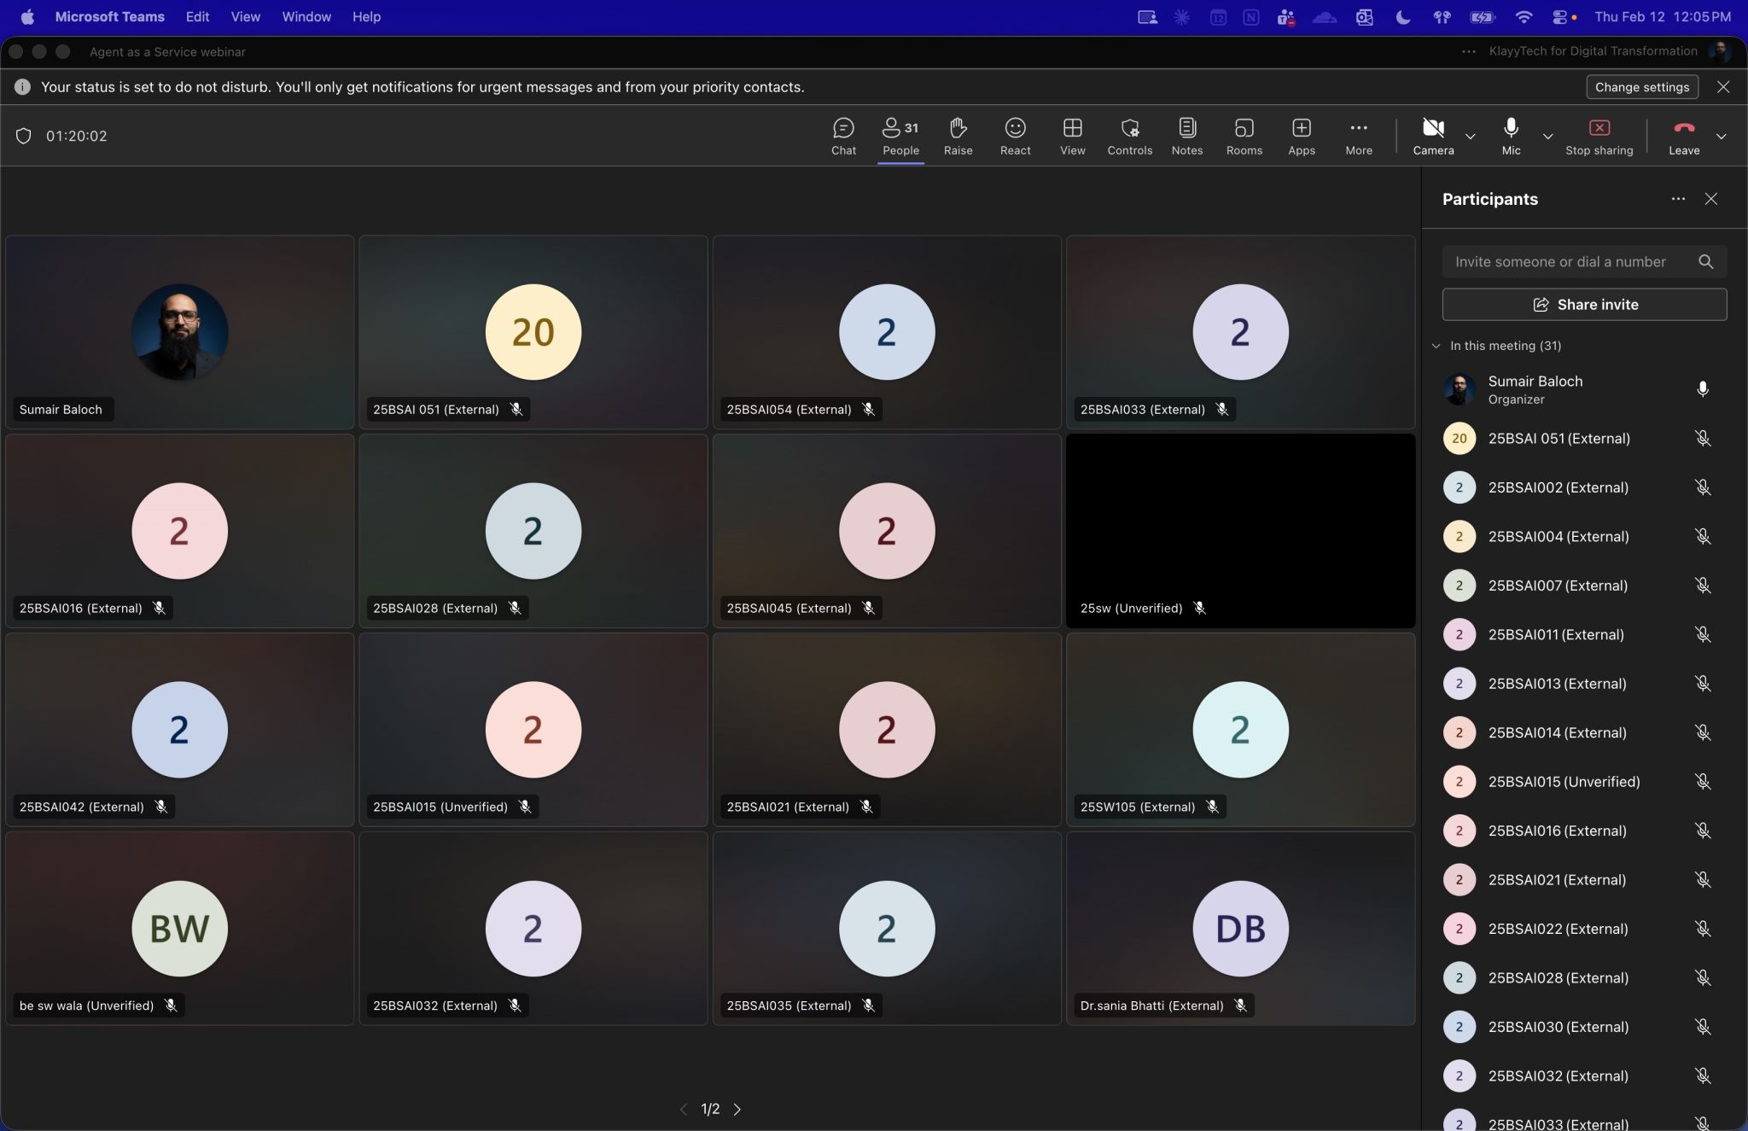Image resolution: width=1748 pixels, height=1131 pixels.
Task: Go to next gallery page
Action: tap(737, 1109)
